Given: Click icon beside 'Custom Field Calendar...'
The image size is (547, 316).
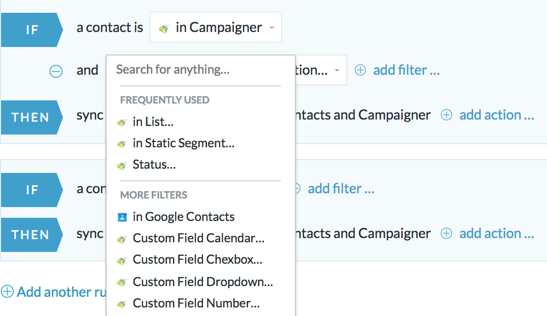Looking at the screenshot, I should coord(122,240).
